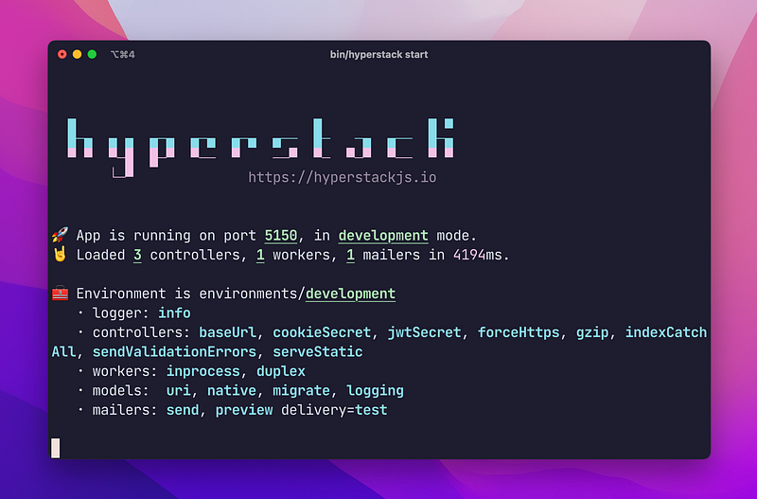Click the 'logging' models value
The width and height of the screenshot is (757, 499).
[375, 391]
